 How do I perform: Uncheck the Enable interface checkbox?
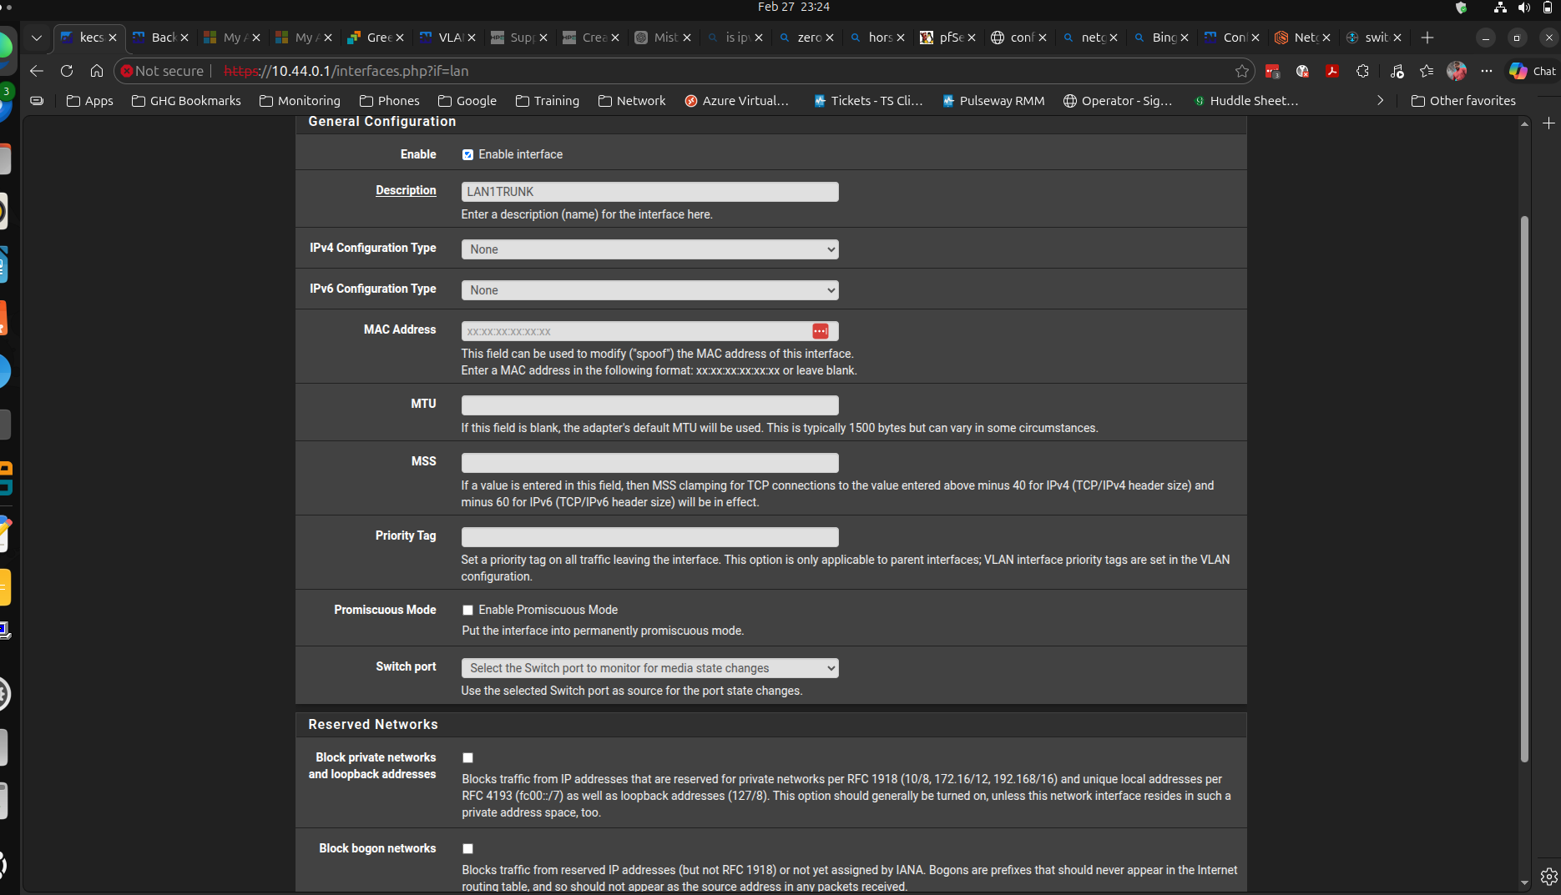[x=467, y=154]
